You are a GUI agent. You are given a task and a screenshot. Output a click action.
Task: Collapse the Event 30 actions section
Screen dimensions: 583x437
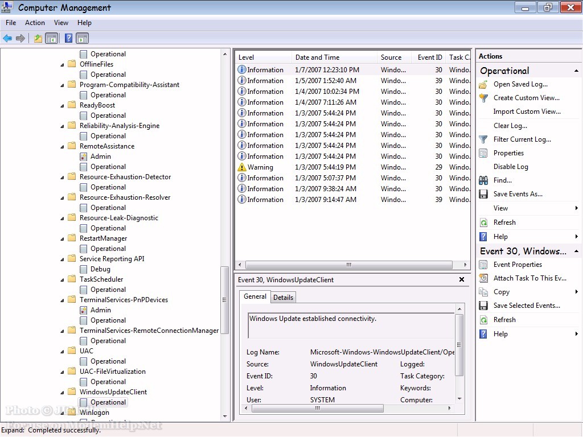tap(576, 251)
